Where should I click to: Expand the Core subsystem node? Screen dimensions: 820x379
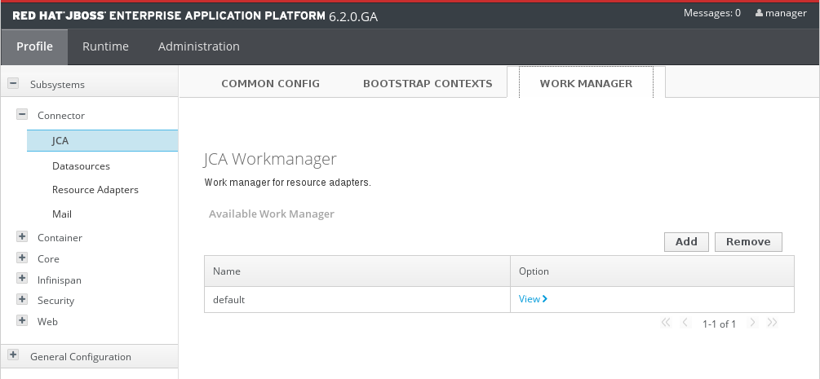pos(22,258)
